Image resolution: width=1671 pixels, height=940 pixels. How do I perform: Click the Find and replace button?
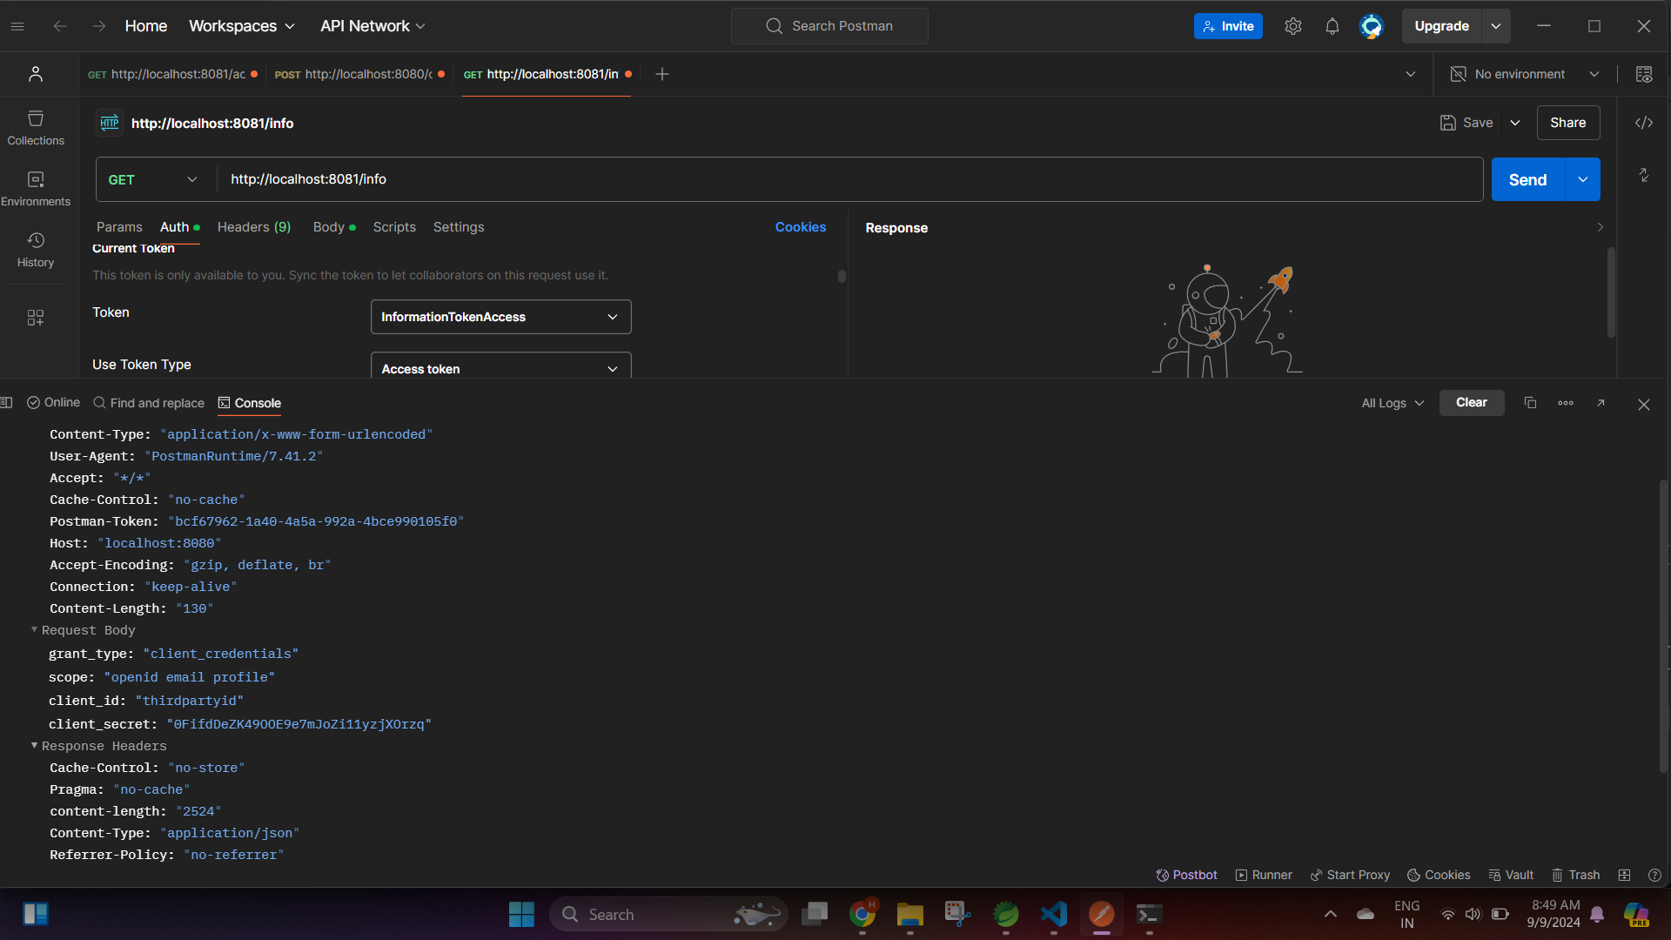click(x=149, y=403)
